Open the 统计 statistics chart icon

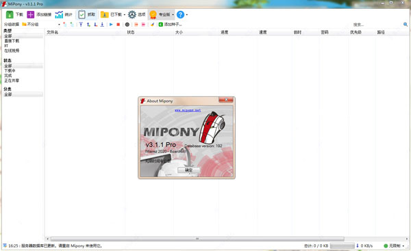coord(59,14)
